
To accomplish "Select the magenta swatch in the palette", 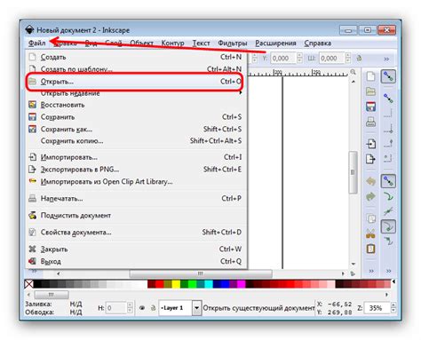I will click(x=241, y=284).
